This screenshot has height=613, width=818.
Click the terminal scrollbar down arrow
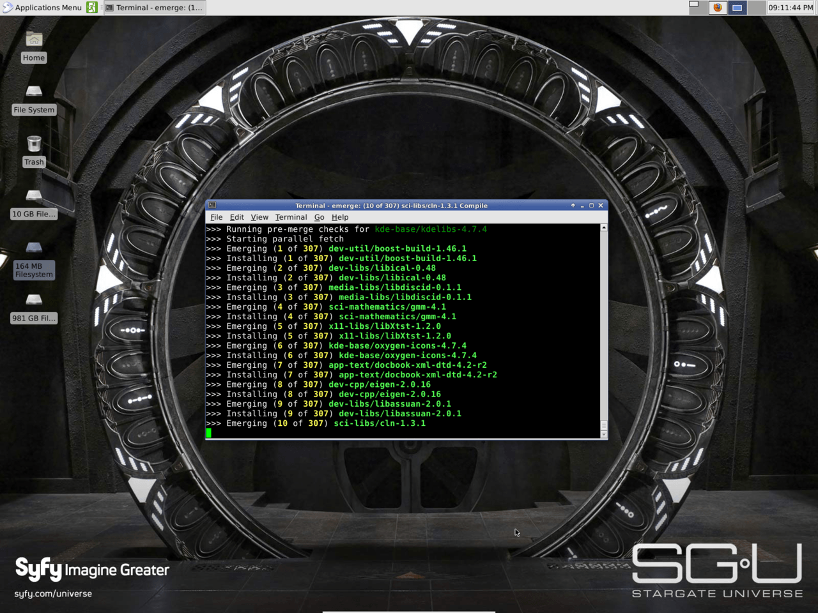point(603,434)
